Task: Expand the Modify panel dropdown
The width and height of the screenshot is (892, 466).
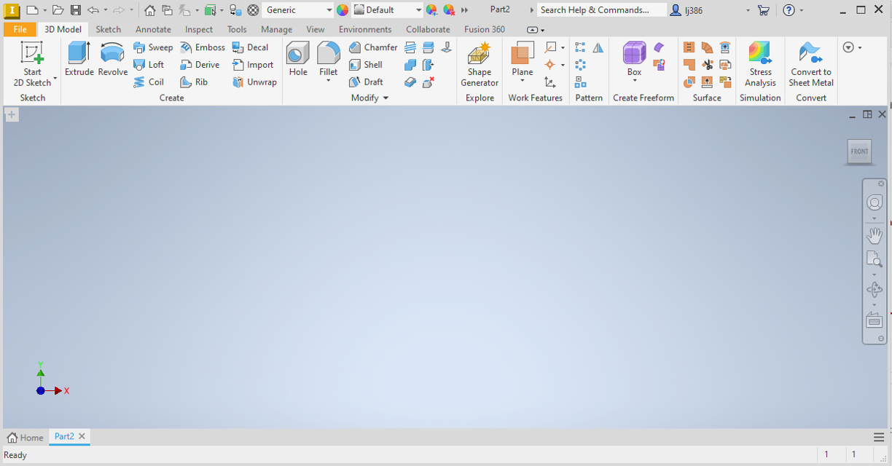Action: (x=386, y=98)
